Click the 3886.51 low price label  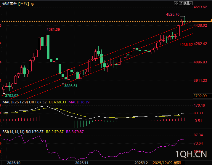[71, 86]
